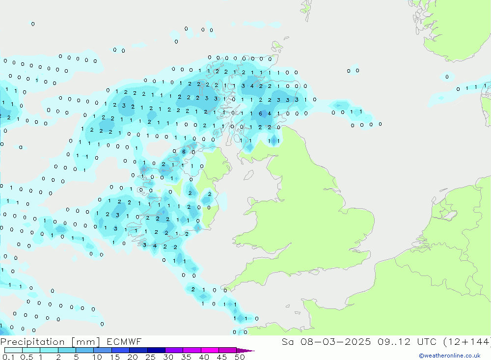Image resolution: width=491 pixels, height=360 pixels.
Task: Click the 1–2 mm legend color swatch
Action: (x=49, y=350)
